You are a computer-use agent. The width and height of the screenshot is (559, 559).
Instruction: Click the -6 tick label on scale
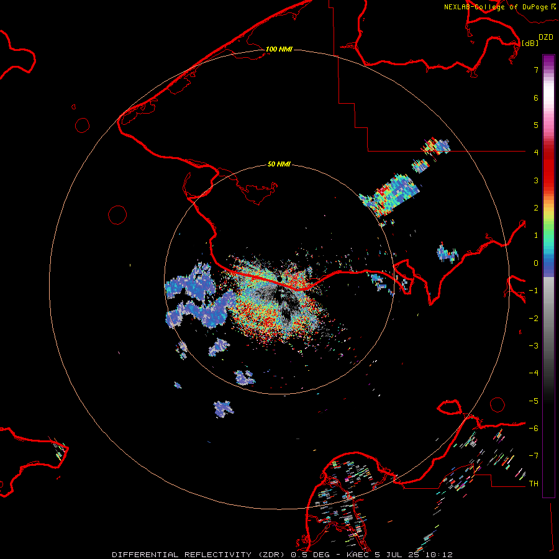534,428
